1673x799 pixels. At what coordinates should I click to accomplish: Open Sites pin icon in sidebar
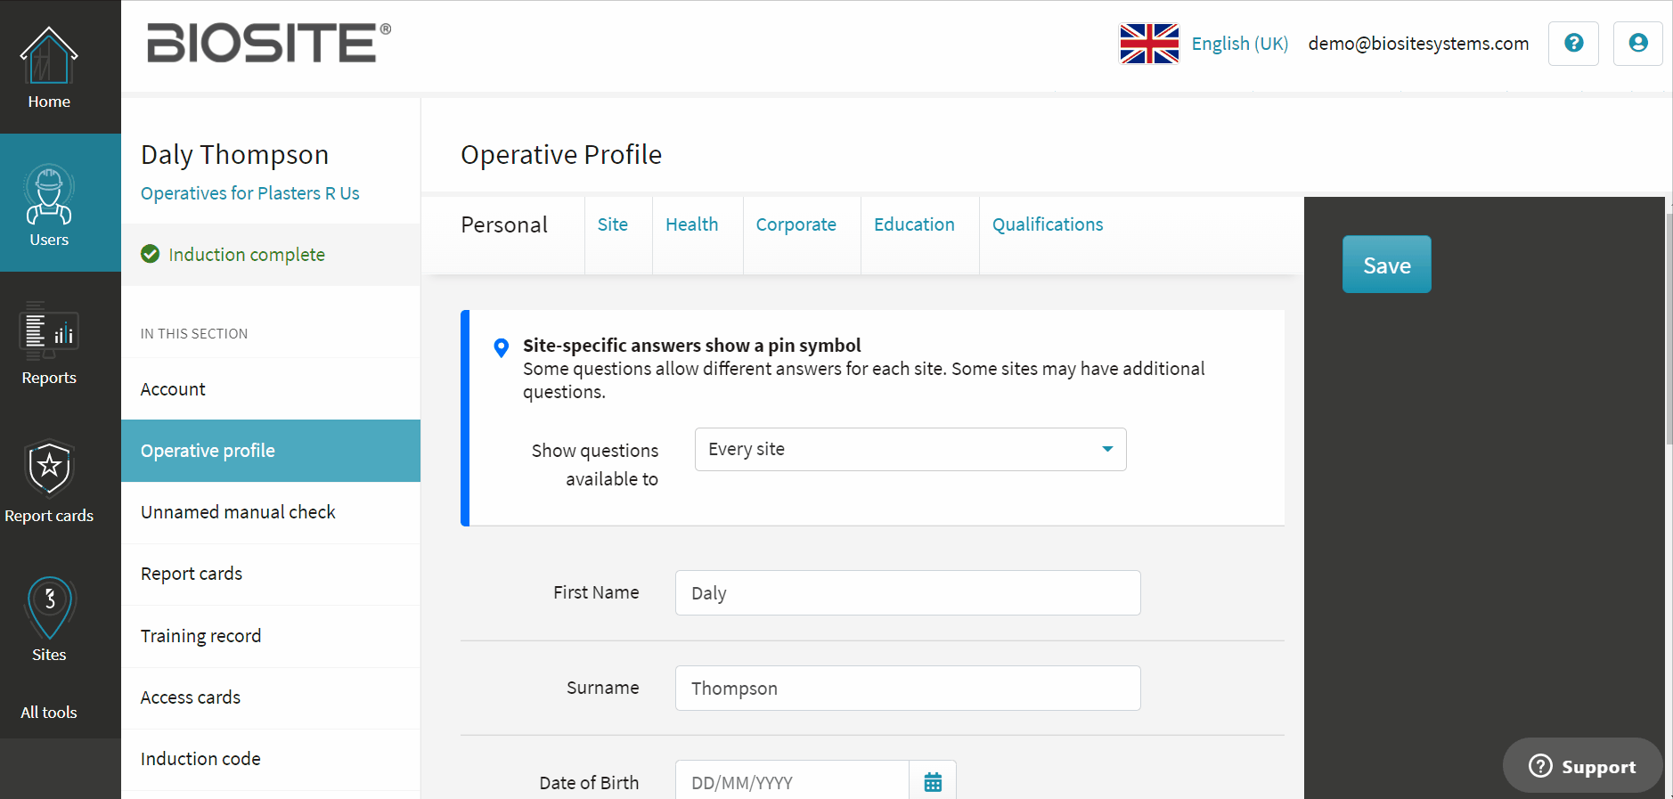coord(49,607)
